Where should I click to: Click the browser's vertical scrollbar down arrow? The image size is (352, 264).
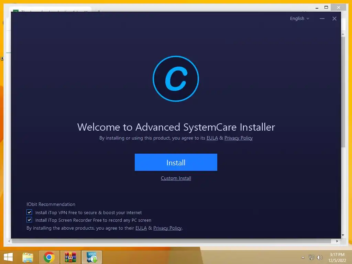point(343,235)
